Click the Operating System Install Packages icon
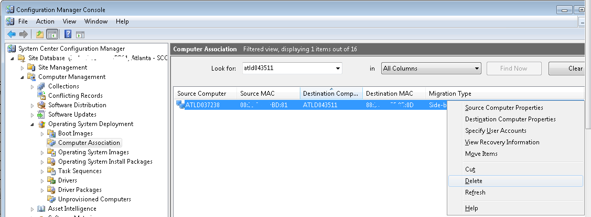Screen dimensions: 591x217 [51, 162]
